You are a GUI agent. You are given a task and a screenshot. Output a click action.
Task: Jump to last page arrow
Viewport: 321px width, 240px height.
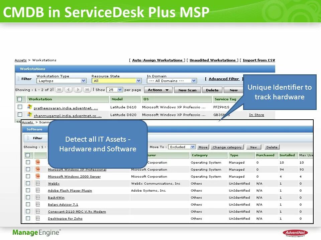(87, 90)
